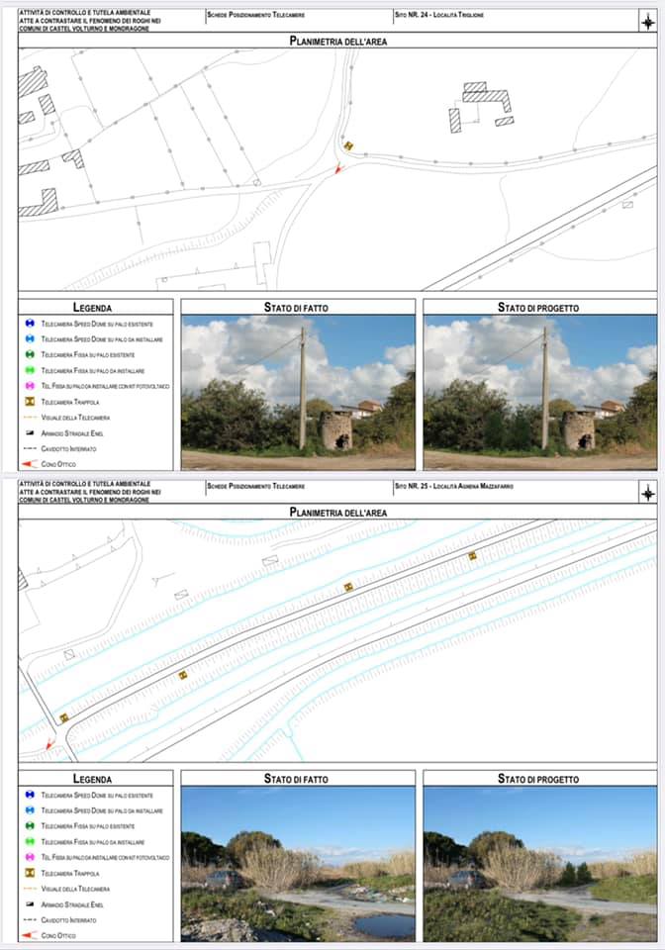665x950 pixels.
Task: Click the Armadio Stradale Enel icon in Site 25 legend
Action: tap(30, 904)
